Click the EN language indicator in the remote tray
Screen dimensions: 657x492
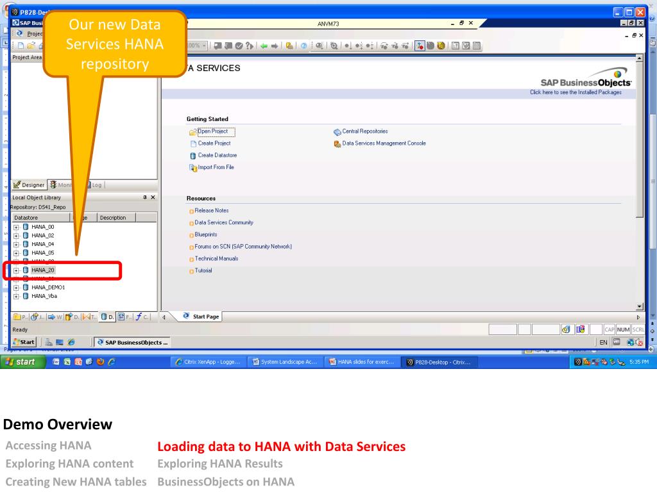click(x=603, y=343)
